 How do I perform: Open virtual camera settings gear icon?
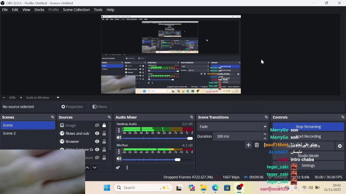click(x=340, y=146)
